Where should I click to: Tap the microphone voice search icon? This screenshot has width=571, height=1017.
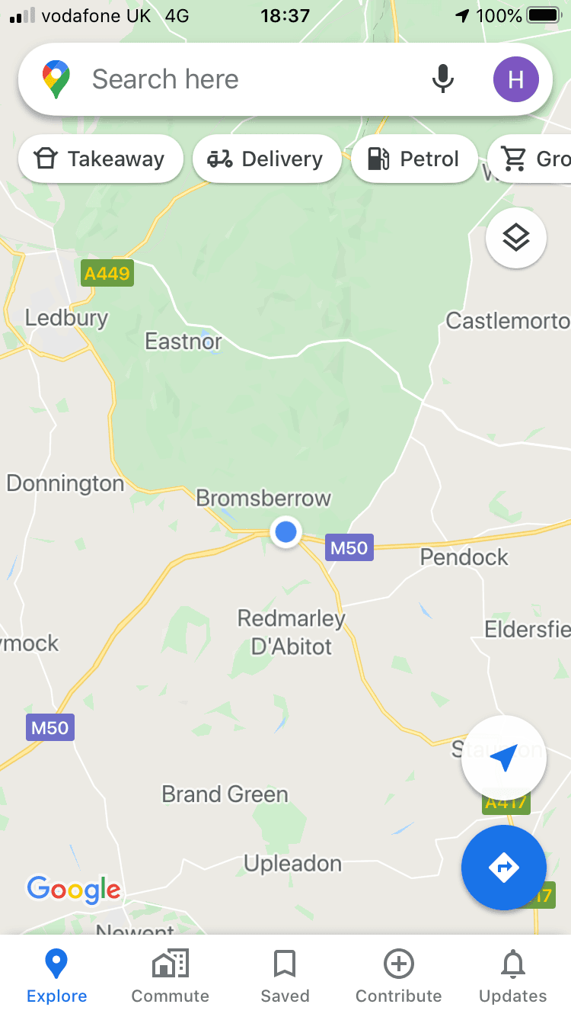coord(443,79)
